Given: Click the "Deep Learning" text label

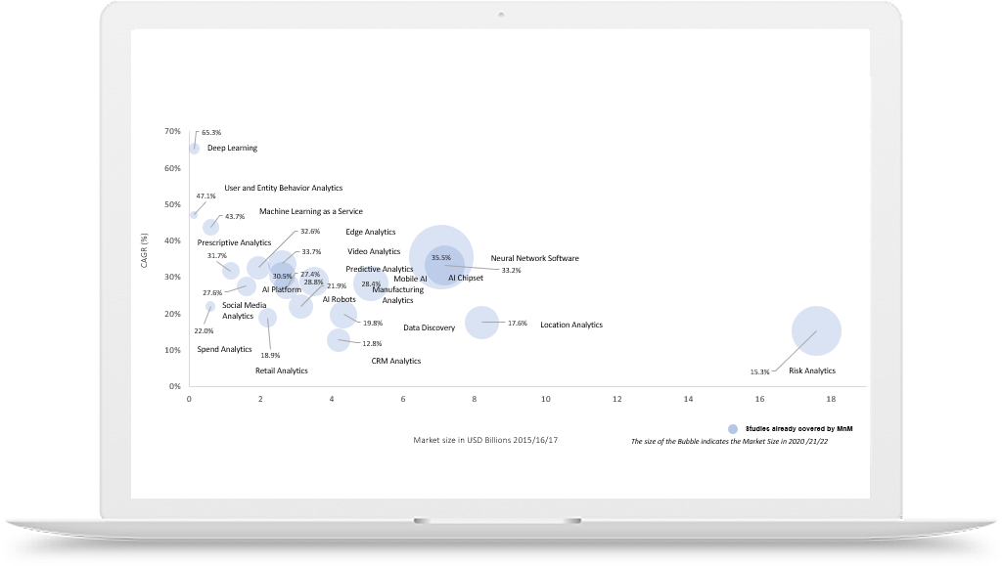Looking at the screenshot, I should 232,149.
